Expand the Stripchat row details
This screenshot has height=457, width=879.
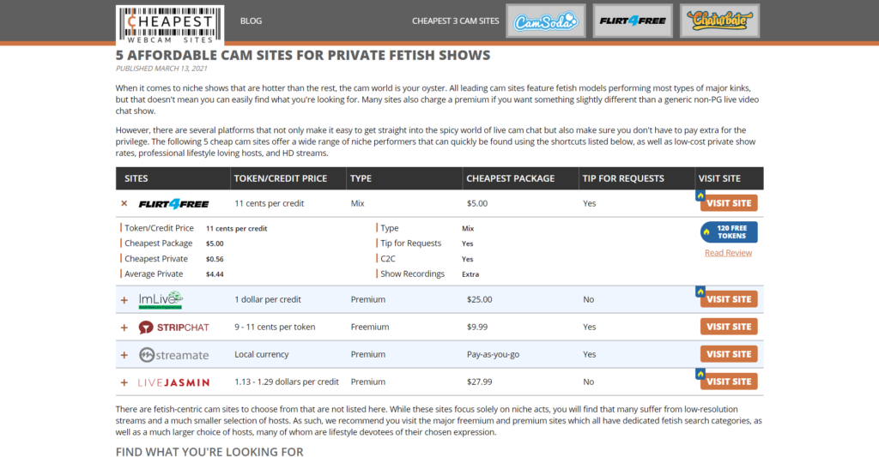tap(124, 328)
